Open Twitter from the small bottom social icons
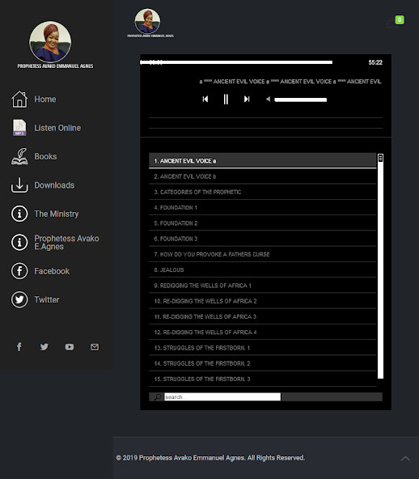This screenshot has height=479, width=419. pos(44,347)
